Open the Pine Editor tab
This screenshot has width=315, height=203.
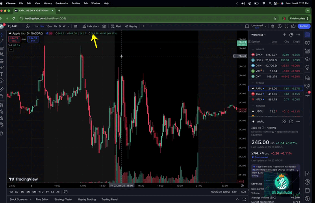(42, 199)
